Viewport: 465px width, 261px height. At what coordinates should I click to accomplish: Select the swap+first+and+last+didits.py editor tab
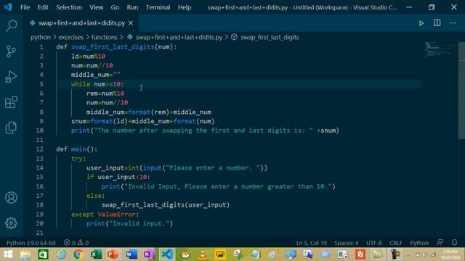(x=81, y=22)
